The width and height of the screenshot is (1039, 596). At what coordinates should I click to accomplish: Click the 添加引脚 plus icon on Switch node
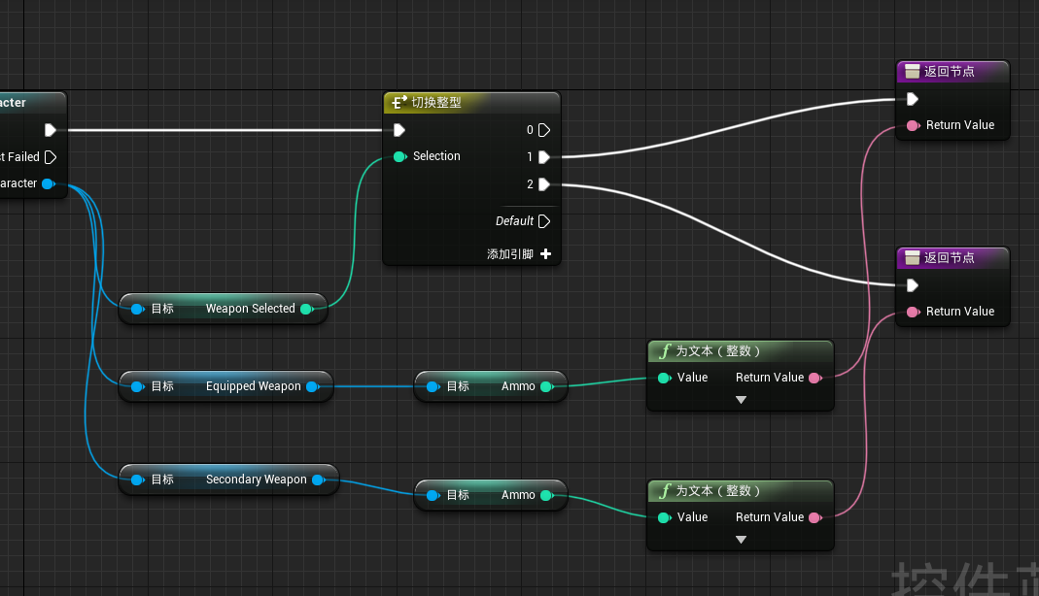pyautogui.click(x=545, y=254)
